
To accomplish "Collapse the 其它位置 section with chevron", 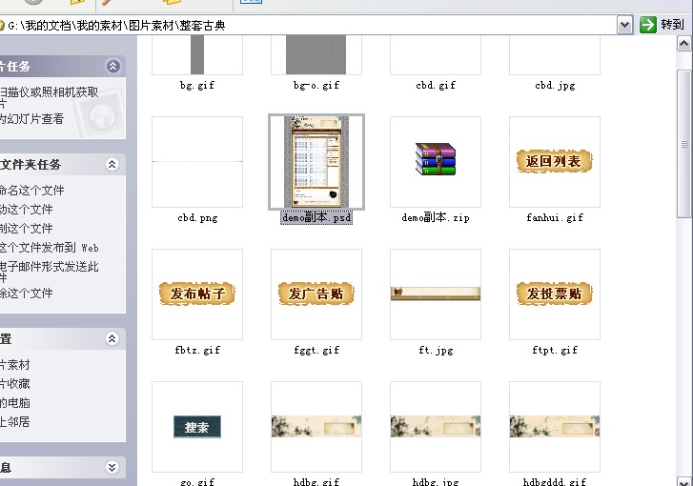I will 112,339.
